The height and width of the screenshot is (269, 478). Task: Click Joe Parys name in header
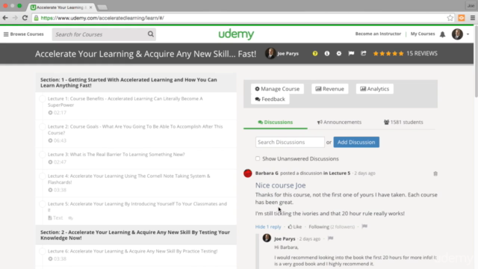pyautogui.click(x=288, y=54)
